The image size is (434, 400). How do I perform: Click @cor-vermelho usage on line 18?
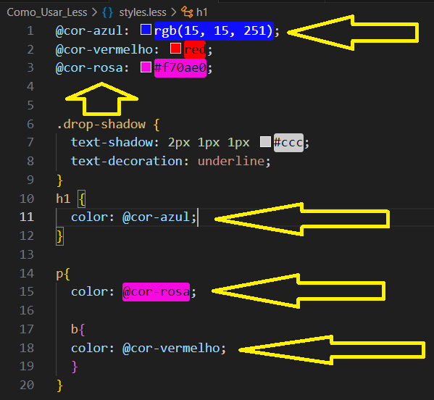(x=171, y=349)
